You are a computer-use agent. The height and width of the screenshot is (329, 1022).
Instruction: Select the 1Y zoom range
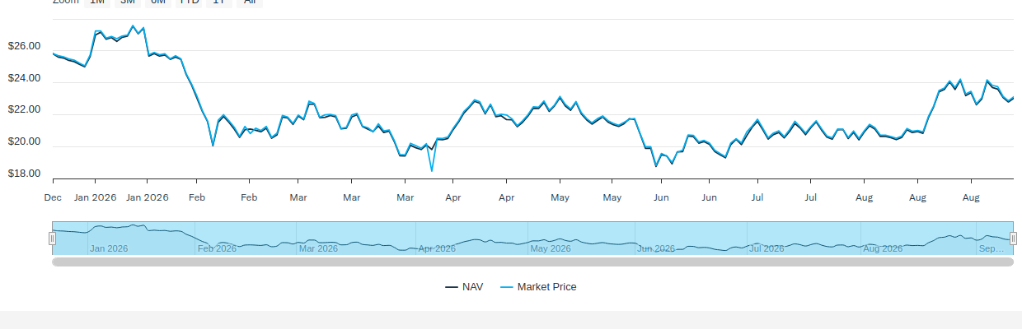(219, 2)
